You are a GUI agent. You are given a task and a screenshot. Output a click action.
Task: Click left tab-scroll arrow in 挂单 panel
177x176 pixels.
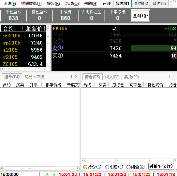(x=71, y=77)
